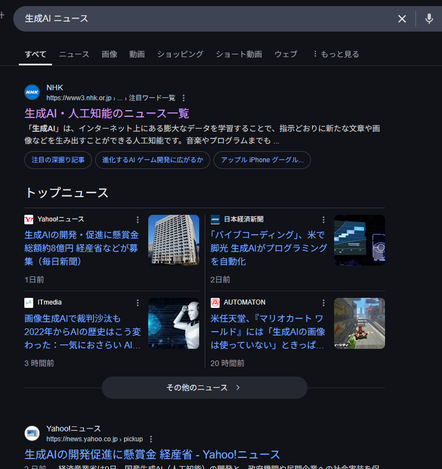Screen dimensions: 442x469
Task: Click the robot thinking thumbnail
Action: coord(174,323)
